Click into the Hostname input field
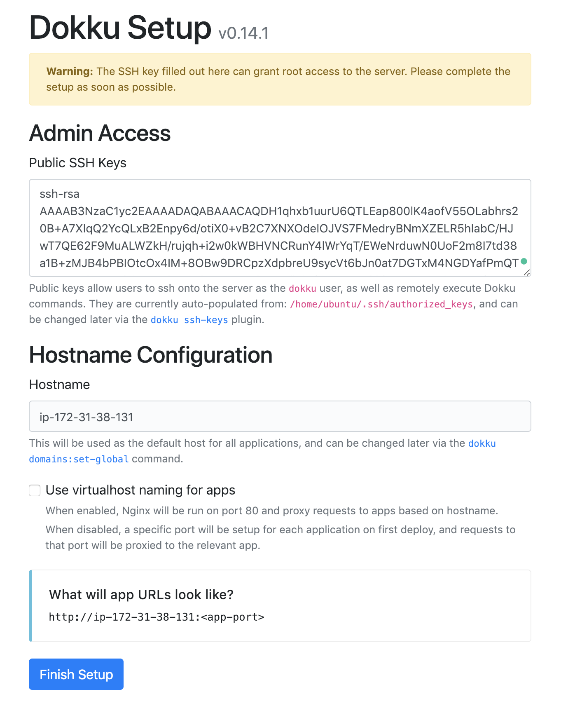Image resolution: width=561 pixels, height=708 pixels. click(x=280, y=417)
